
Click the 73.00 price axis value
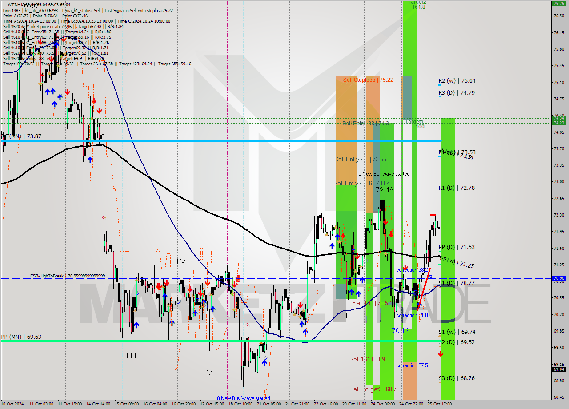(558, 182)
